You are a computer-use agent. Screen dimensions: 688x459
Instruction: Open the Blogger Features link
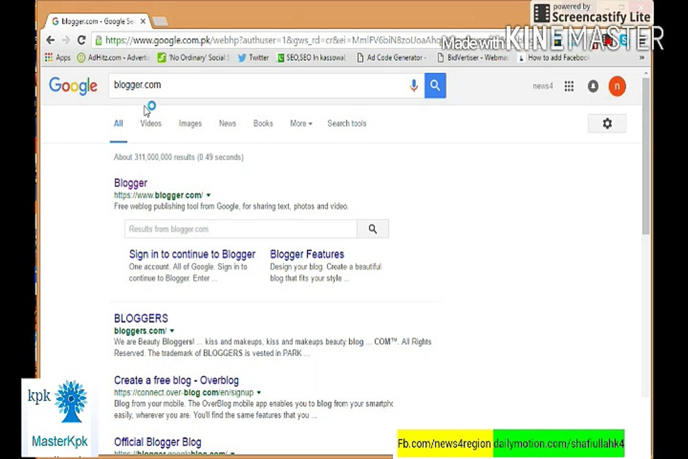307,254
